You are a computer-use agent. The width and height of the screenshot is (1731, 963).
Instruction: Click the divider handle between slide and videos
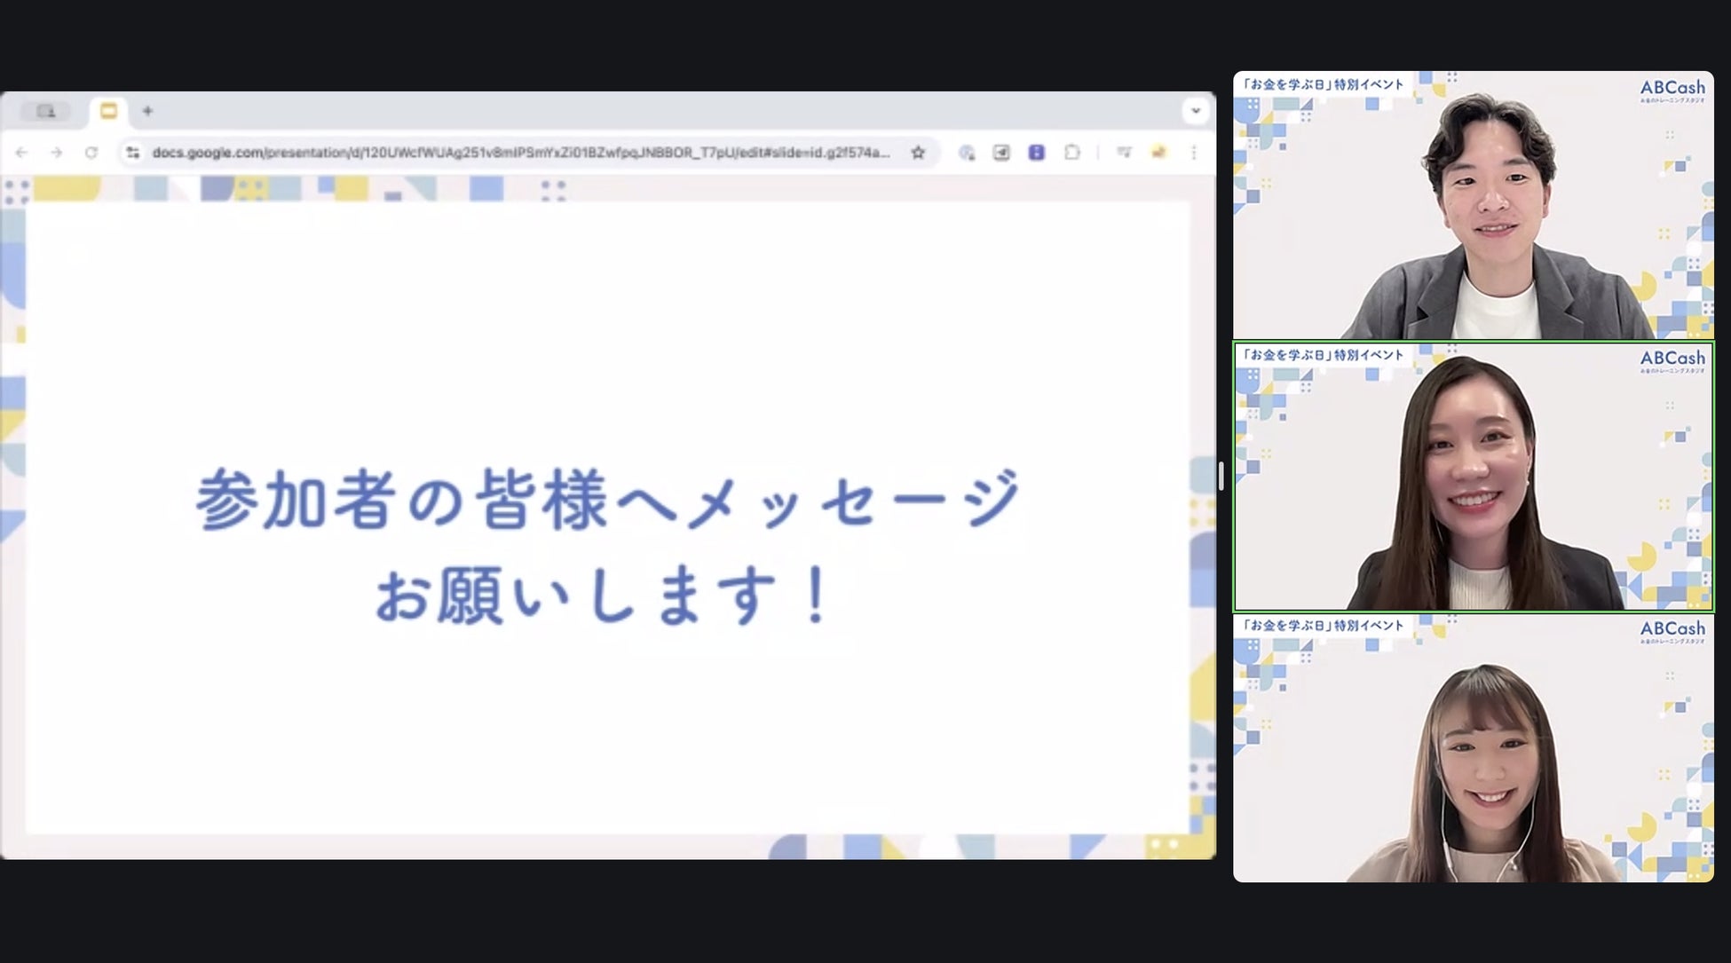coord(1221,476)
